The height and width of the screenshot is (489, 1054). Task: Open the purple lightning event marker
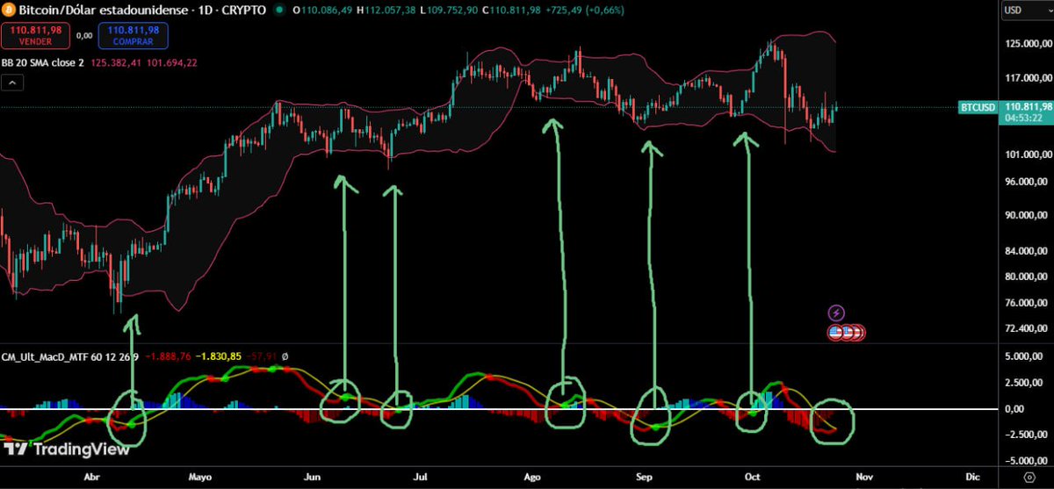pos(836,313)
